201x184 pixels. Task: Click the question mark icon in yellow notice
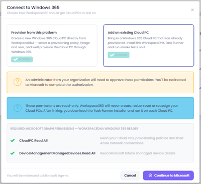pyautogui.click(x=18, y=82)
